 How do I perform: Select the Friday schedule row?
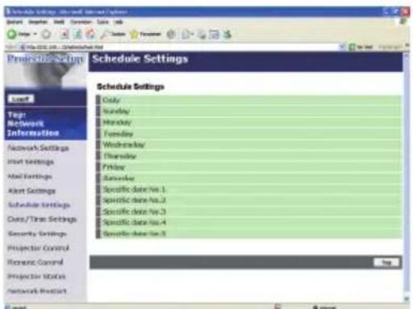point(248,167)
